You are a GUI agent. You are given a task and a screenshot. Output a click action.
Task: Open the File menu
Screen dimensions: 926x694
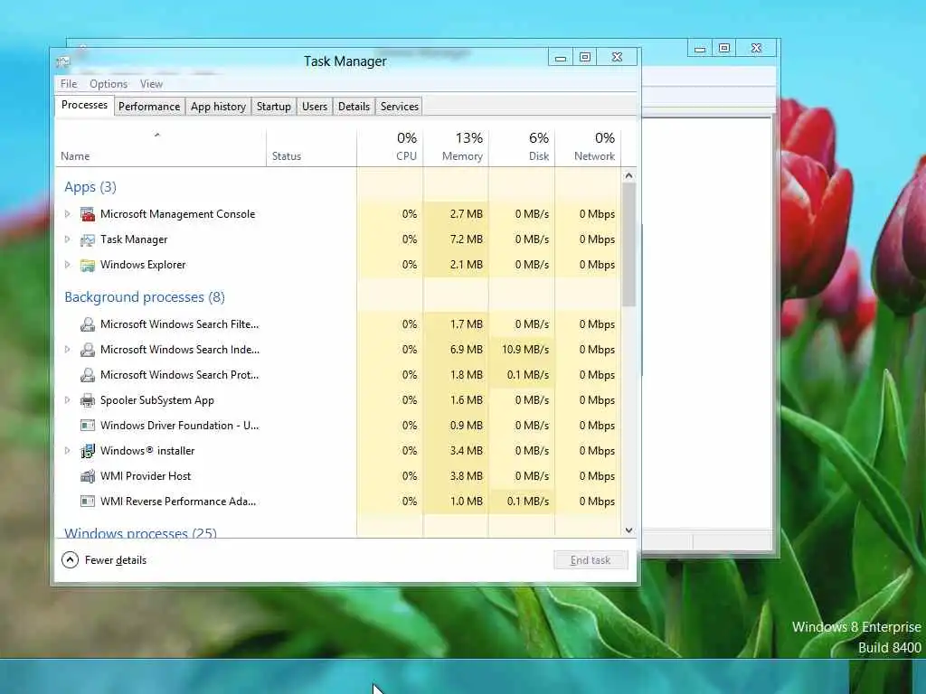click(69, 84)
